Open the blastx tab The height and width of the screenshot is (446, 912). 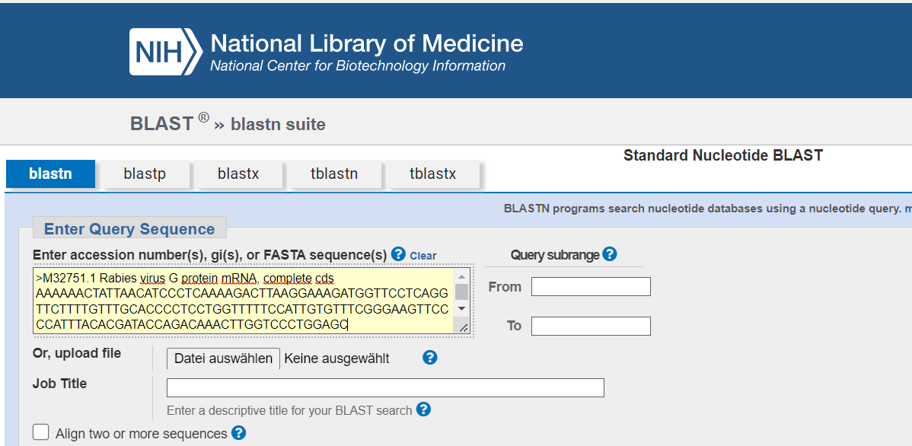coord(240,174)
